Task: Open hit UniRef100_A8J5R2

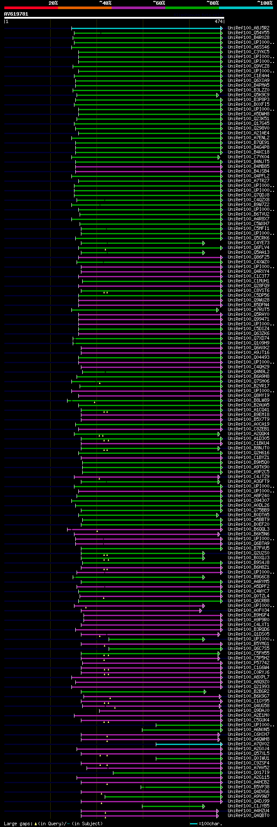Action: coord(249,28)
